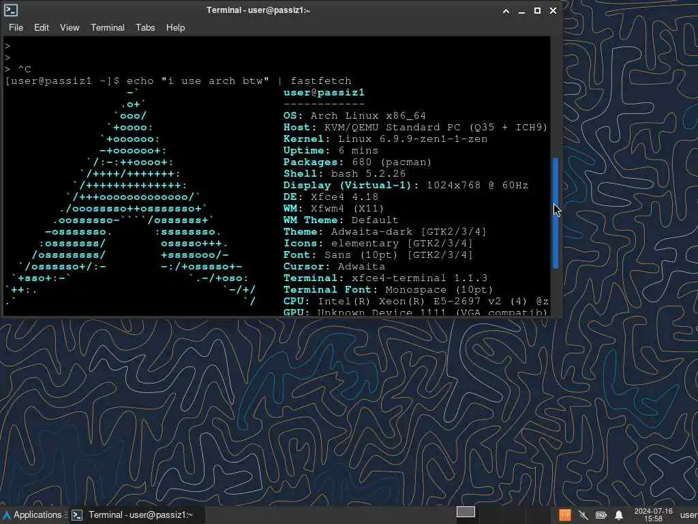This screenshot has height=524, width=698.
Task: Click the terminal icon in the taskbar
Action: point(77,515)
